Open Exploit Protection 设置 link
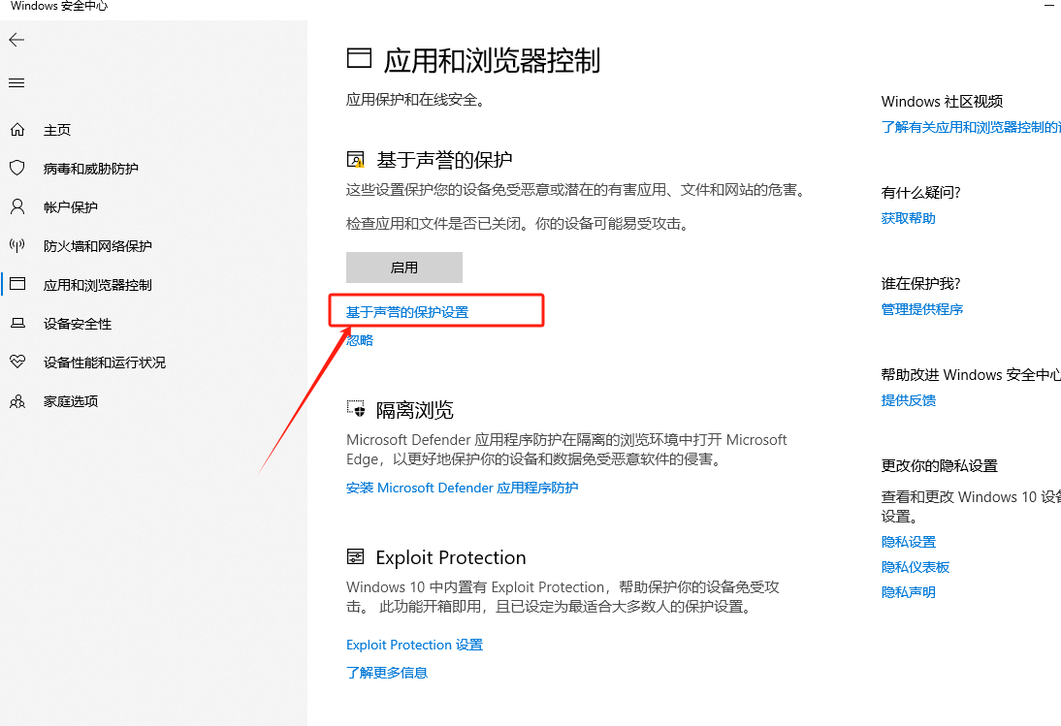Screen dimensions: 1061x726 click(414, 645)
